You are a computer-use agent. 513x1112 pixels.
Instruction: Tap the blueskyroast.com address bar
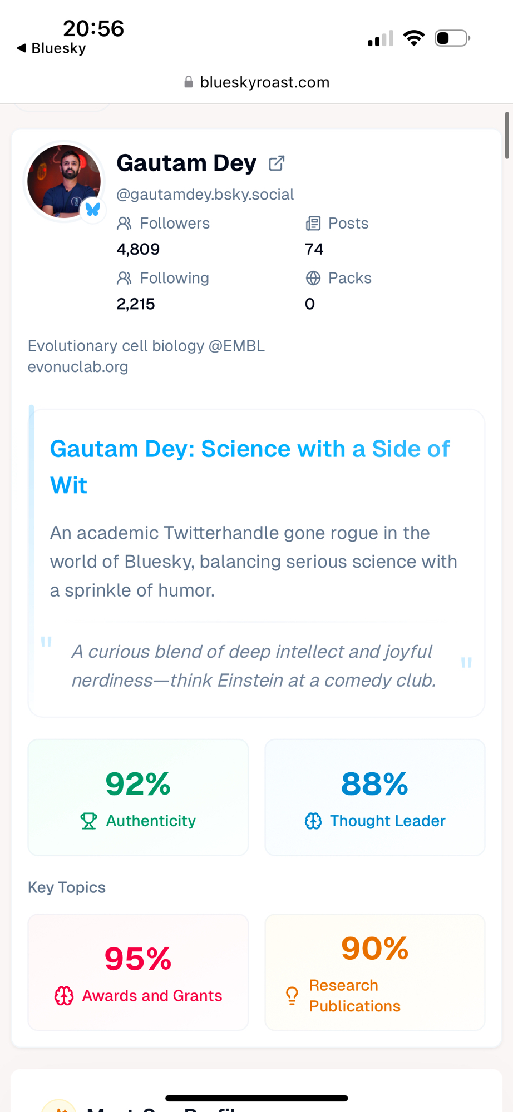(x=264, y=82)
